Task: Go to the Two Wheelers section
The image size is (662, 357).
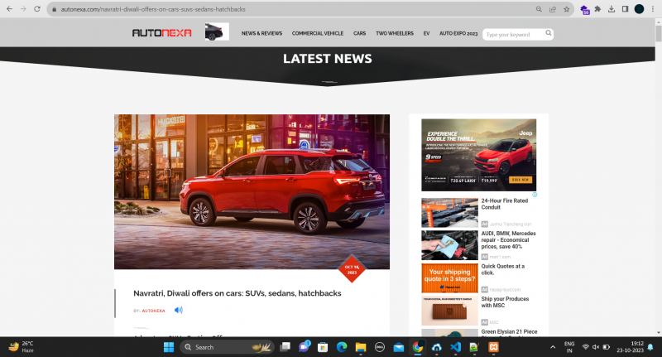Action: coord(394,34)
